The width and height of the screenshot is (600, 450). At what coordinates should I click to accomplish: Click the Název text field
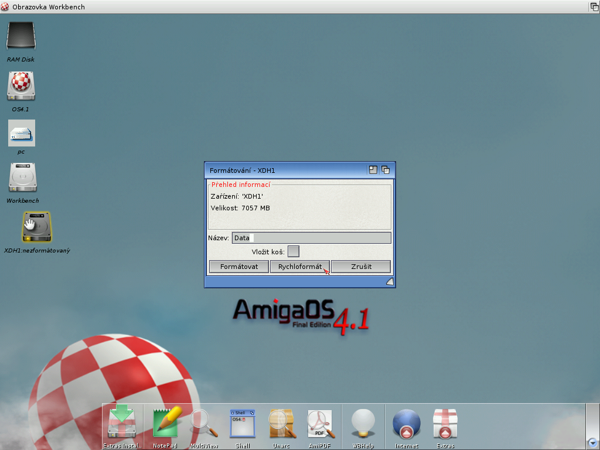click(x=311, y=238)
